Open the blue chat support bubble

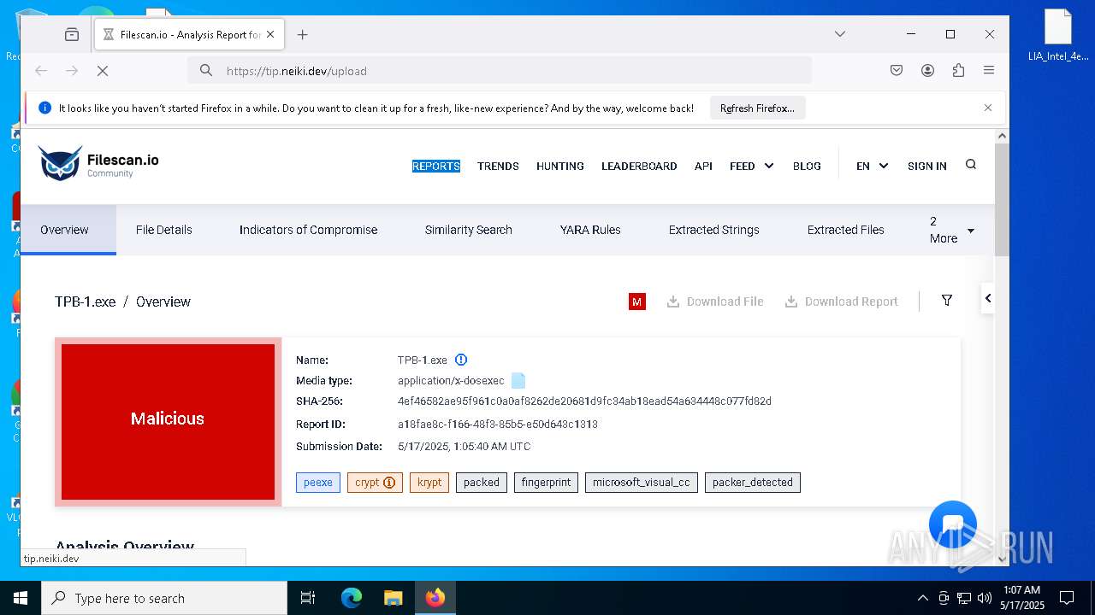[x=953, y=524]
